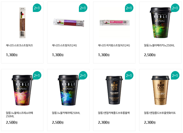This screenshot has height=133, width=183.
Task: Open the purple string cheese 24G image
Action: pos(68,22)
